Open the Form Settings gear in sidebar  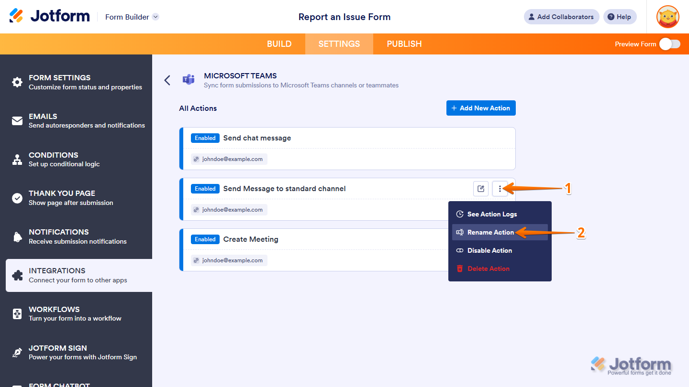click(17, 82)
